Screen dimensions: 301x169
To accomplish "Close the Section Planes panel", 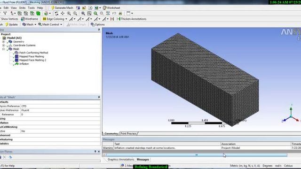I will [99, 152].
